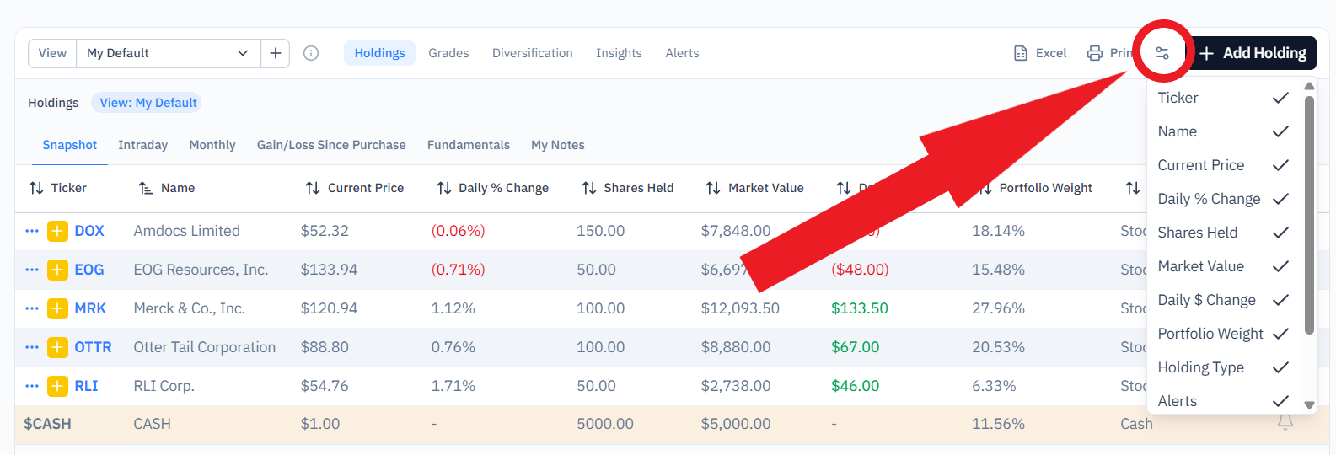This screenshot has width=1336, height=455.
Task: Select the Fundamentals sub-tab
Action: pos(469,145)
